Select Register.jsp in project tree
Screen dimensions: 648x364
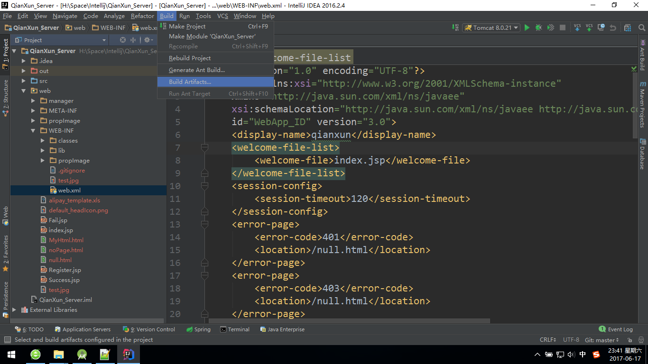[65, 270]
